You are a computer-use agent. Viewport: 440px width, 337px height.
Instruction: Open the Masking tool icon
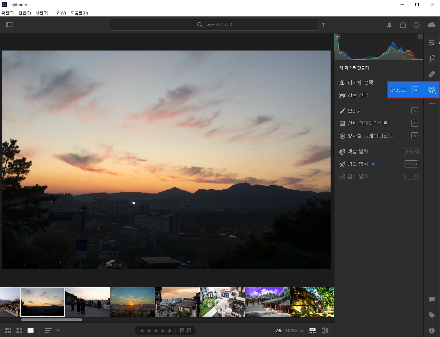coord(432,90)
